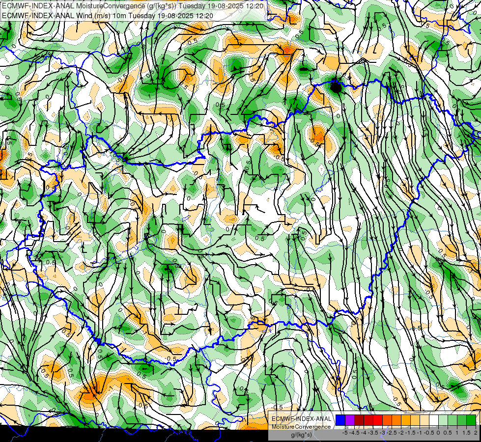Image resolution: width=481 pixels, height=442 pixels.
Task: Click the 1.5 legend tick label
Action: click(x=467, y=433)
